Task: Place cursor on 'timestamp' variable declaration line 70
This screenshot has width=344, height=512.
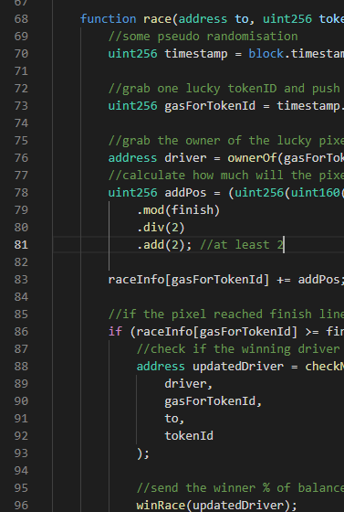Action: [196, 54]
